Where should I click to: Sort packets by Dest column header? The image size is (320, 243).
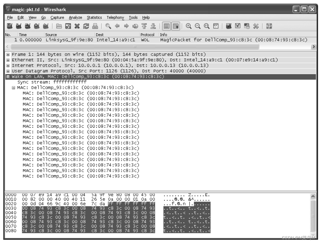click(x=99, y=35)
